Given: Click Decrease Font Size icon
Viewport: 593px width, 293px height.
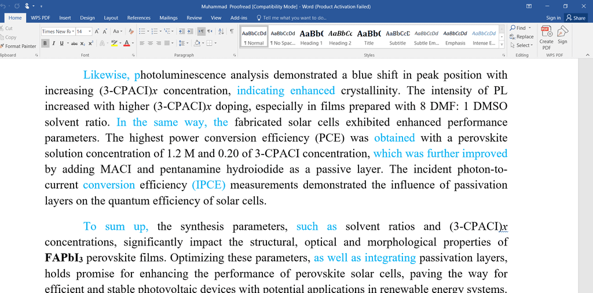Looking at the screenshot, I should (105, 31).
